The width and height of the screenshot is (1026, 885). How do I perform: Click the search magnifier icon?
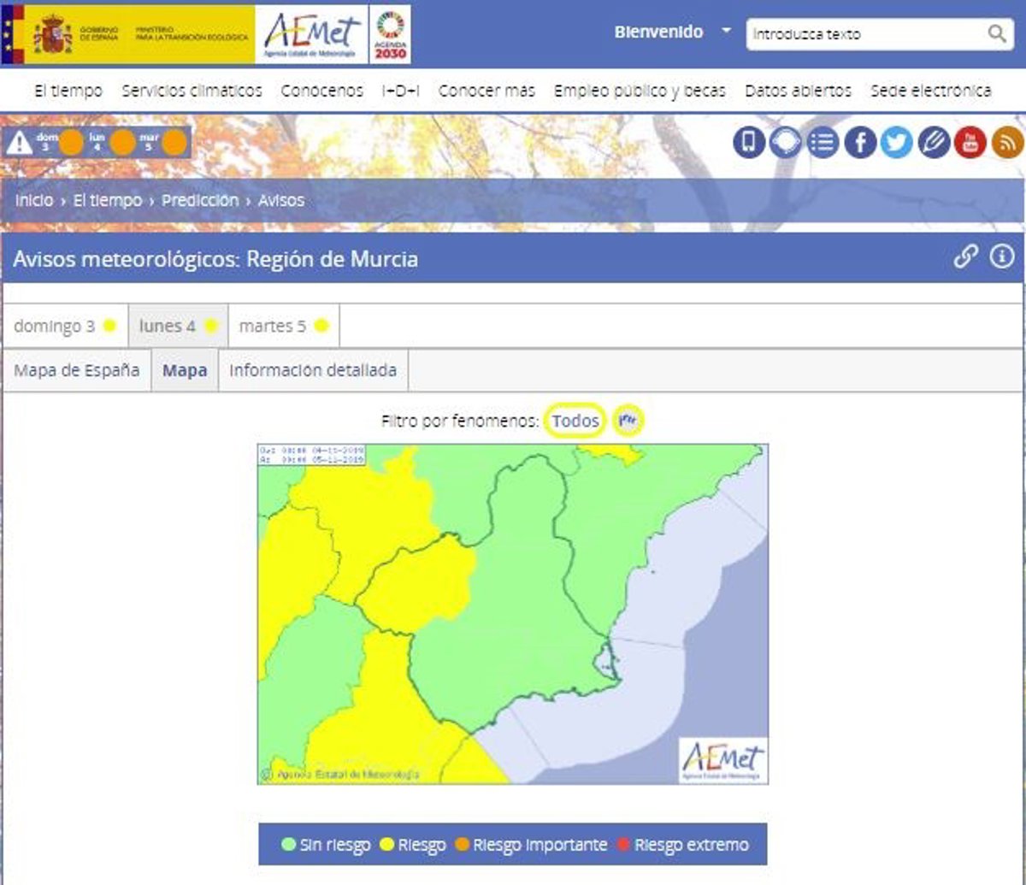(x=997, y=34)
